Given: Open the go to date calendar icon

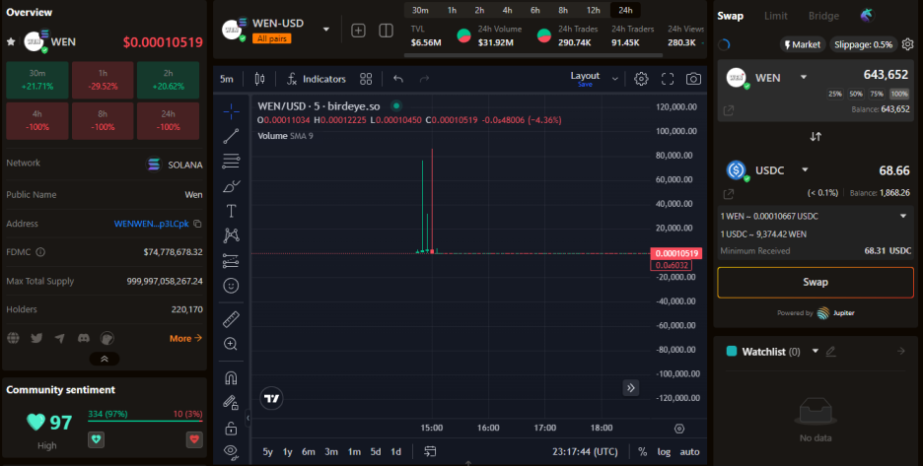Looking at the screenshot, I should pyautogui.click(x=430, y=452).
